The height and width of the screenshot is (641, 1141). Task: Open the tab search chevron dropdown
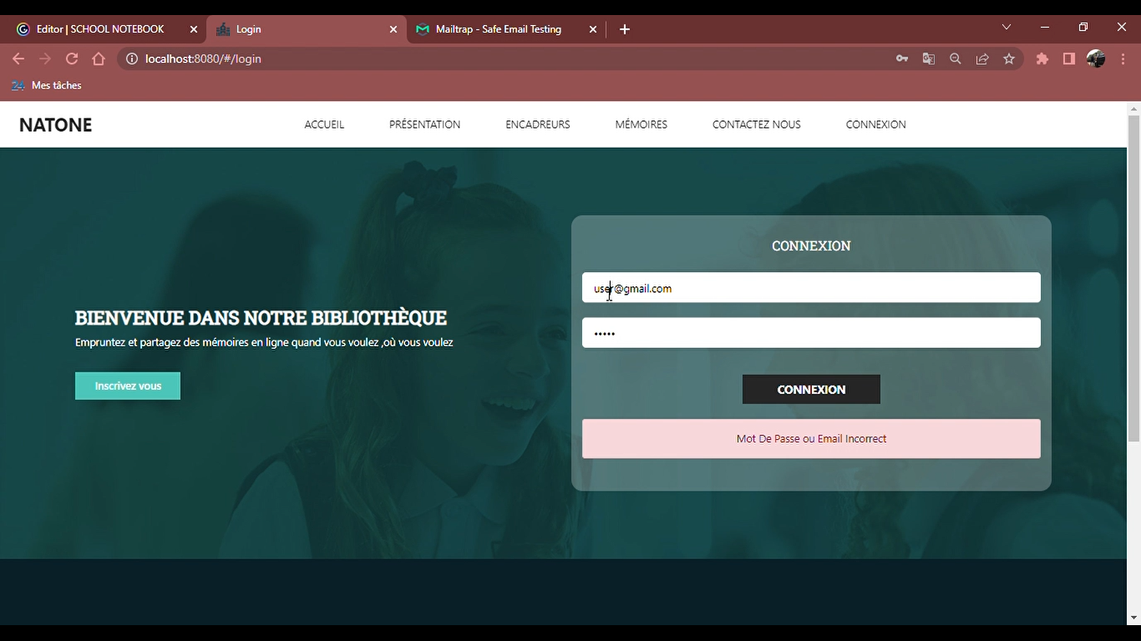tap(1006, 26)
